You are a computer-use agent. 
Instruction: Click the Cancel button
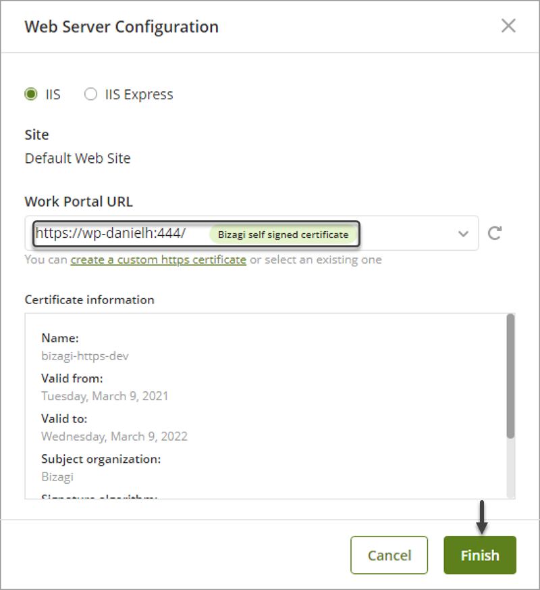click(x=389, y=555)
